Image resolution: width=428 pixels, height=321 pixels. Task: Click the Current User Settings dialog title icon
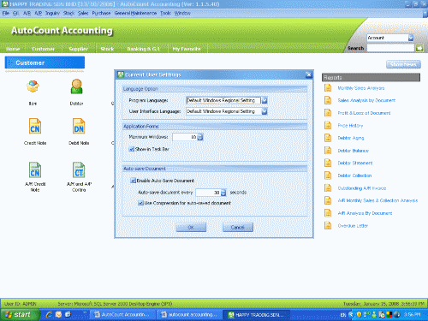[x=121, y=74]
